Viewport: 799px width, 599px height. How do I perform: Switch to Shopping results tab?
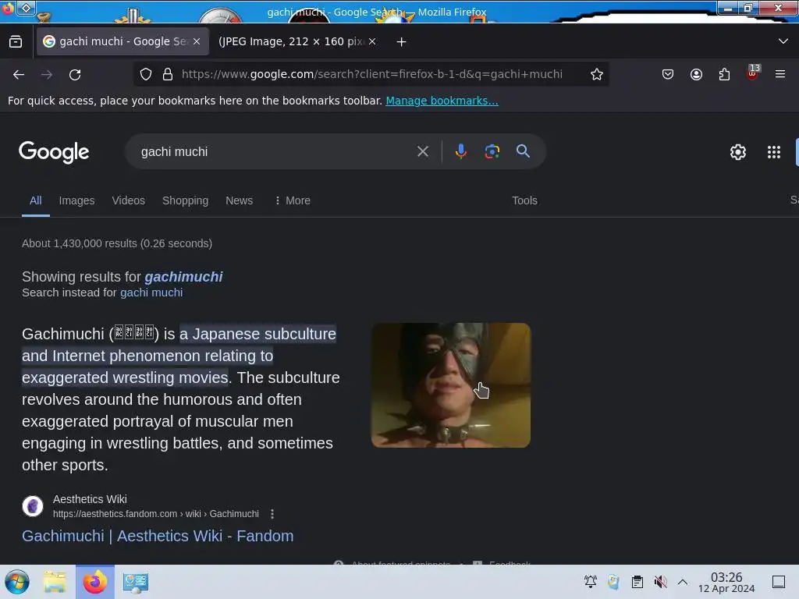point(185,200)
